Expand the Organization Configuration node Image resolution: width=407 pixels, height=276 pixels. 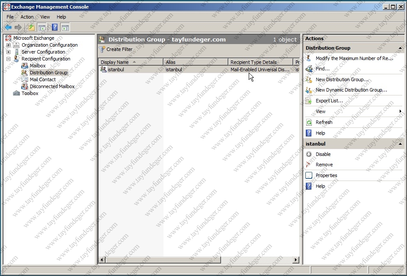tap(8, 45)
